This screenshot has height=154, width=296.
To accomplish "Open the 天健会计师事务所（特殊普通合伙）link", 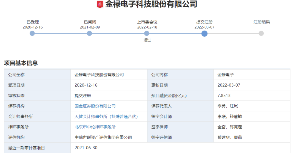I will pyautogui.click(x=106, y=117).
